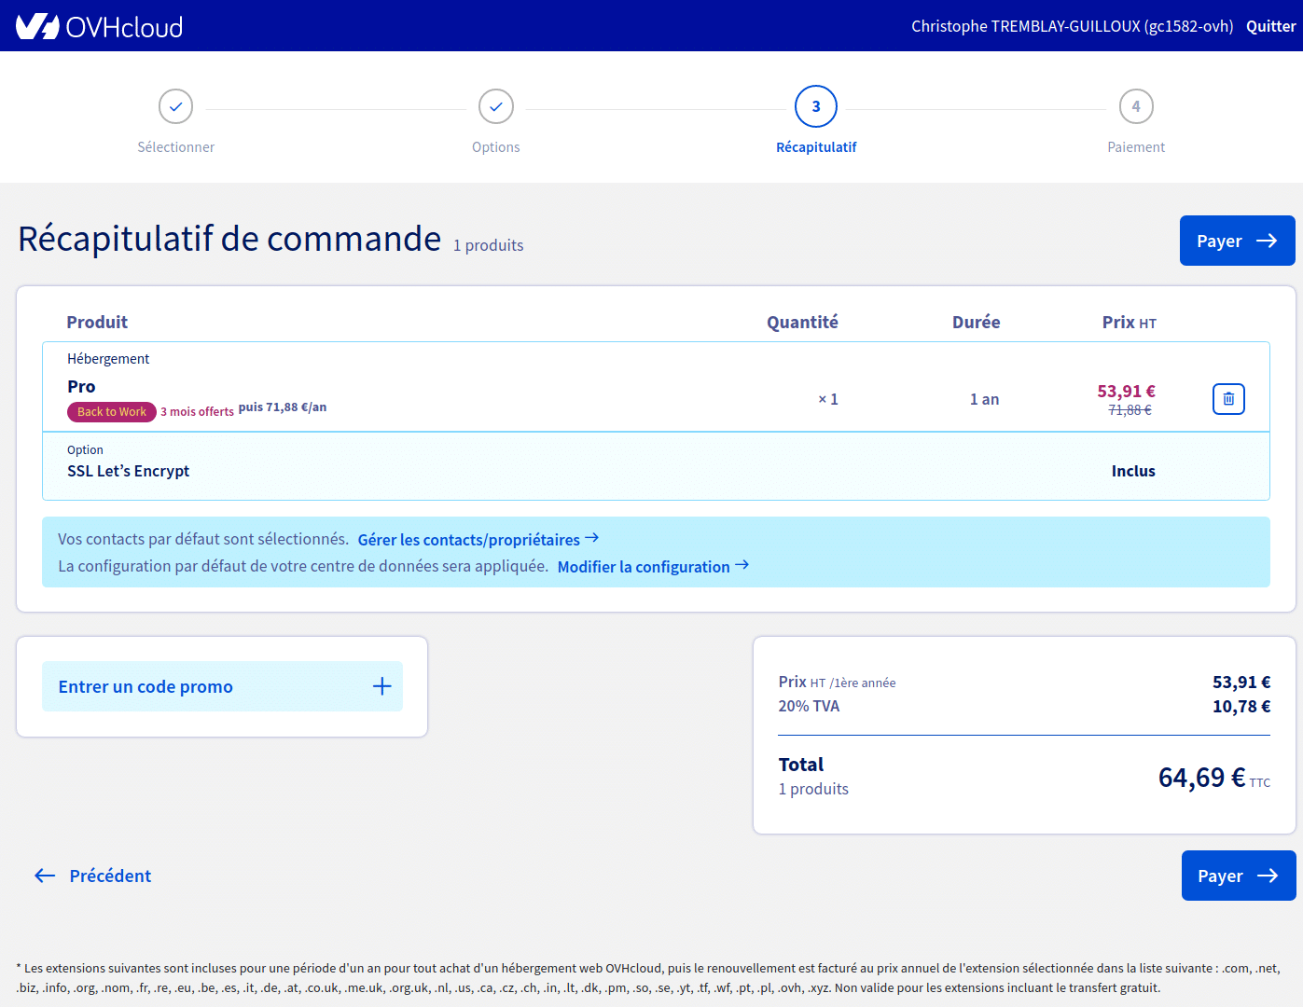Open Gérer les contacts/propriétaires link
Image resolution: width=1303 pixels, height=1007 pixels.
478,540
